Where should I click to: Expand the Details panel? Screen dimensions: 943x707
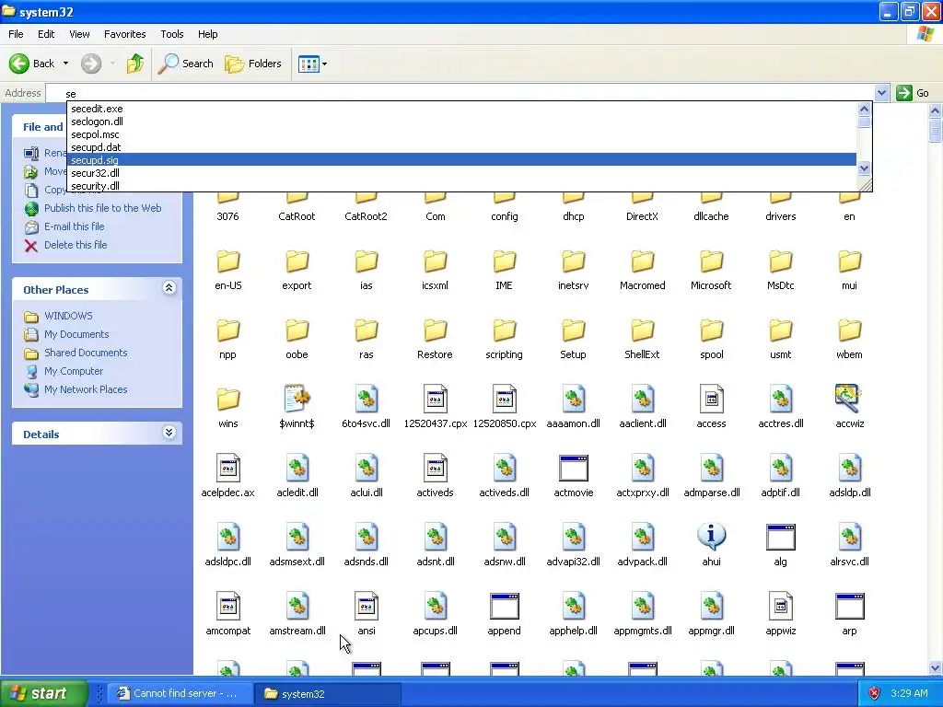click(x=169, y=433)
